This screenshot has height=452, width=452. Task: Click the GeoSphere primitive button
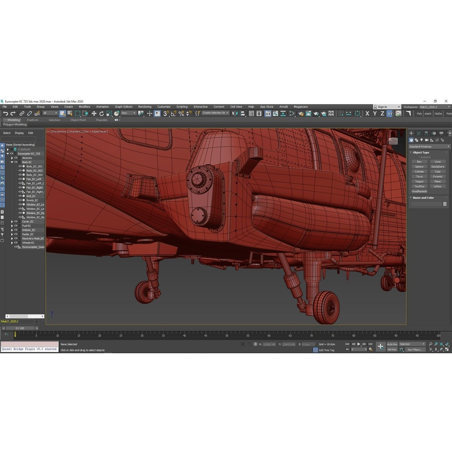[438, 167]
